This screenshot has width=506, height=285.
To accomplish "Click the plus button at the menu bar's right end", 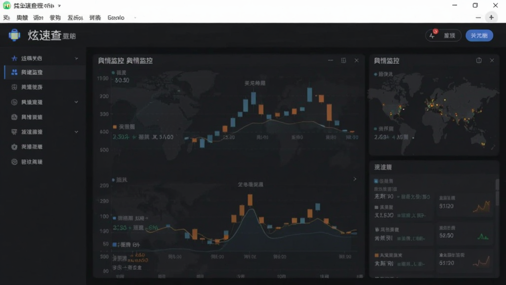I will pos(492,17).
